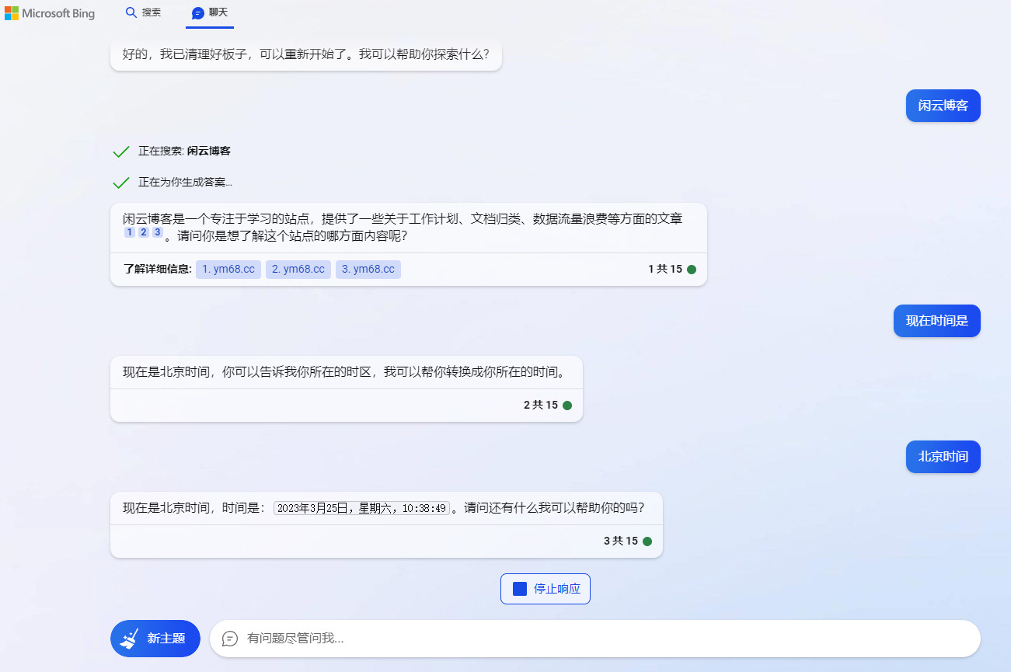Focus the 有问题尽管问我 input field
Viewport: 1011px width, 672px height.
pyautogui.click(x=595, y=639)
